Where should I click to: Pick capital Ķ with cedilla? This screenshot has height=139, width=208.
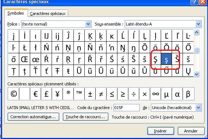(90, 36)
